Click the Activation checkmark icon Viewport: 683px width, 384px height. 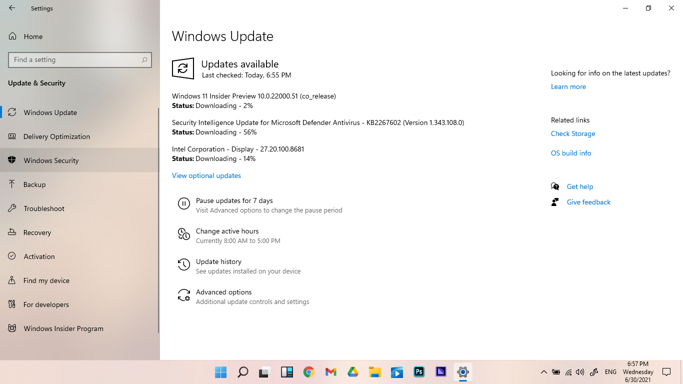[12, 256]
